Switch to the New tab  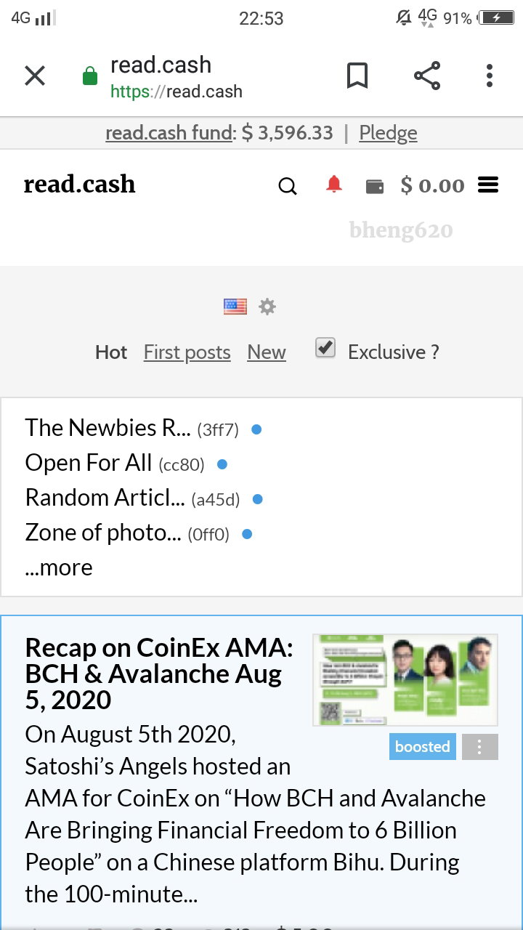[x=267, y=352]
